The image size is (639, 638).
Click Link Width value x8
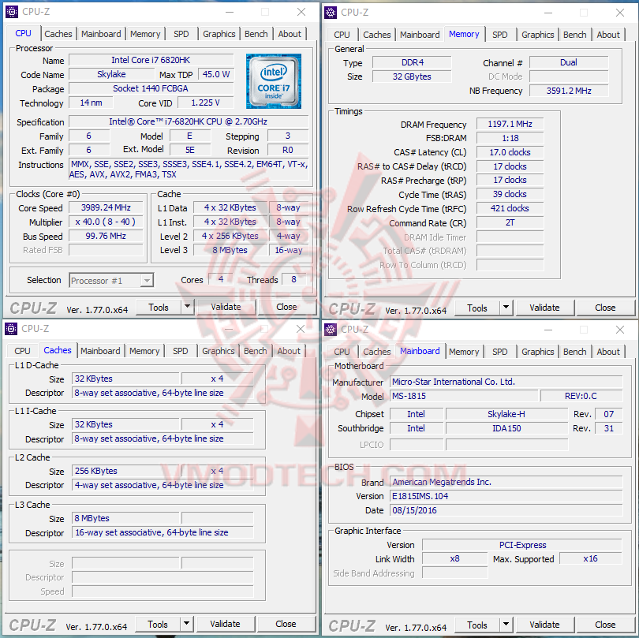[455, 558]
